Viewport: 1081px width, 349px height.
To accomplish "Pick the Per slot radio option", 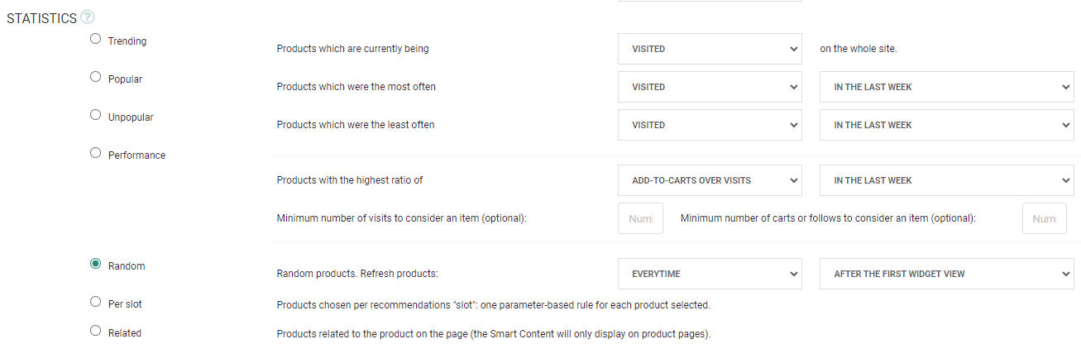I will (96, 303).
